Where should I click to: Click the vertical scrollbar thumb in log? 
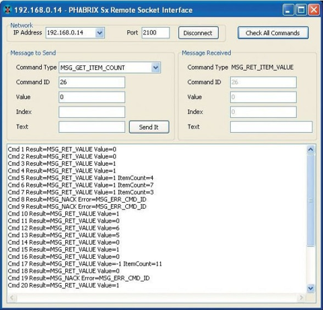(311, 200)
